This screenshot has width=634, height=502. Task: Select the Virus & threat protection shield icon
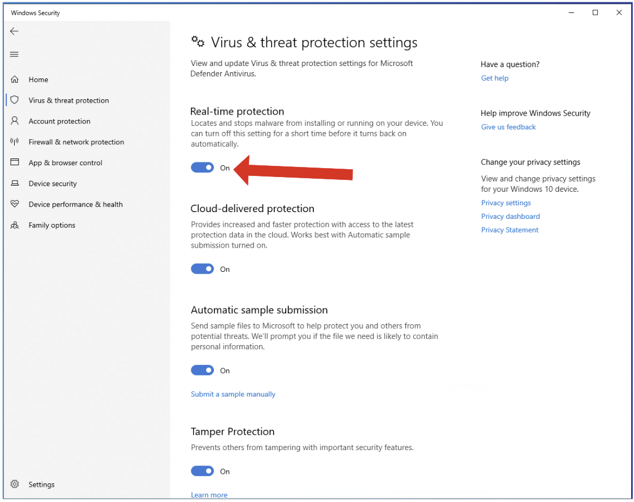15,100
